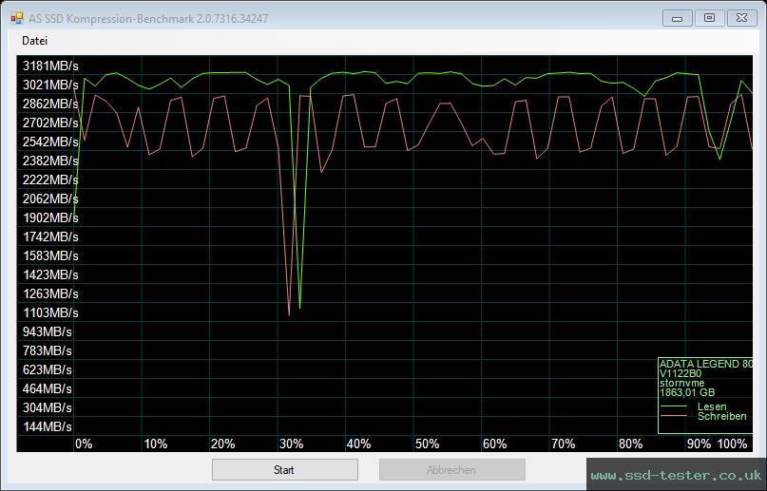Minimize the benchmark window
The width and height of the screenshot is (767, 491).
(677, 19)
